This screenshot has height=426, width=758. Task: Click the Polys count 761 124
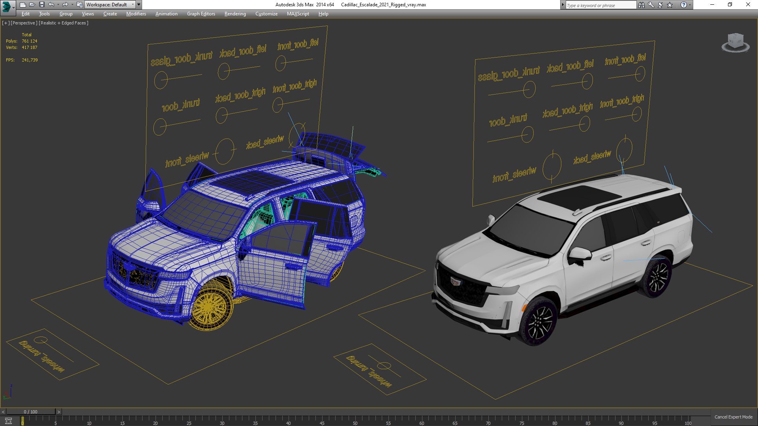coord(30,41)
